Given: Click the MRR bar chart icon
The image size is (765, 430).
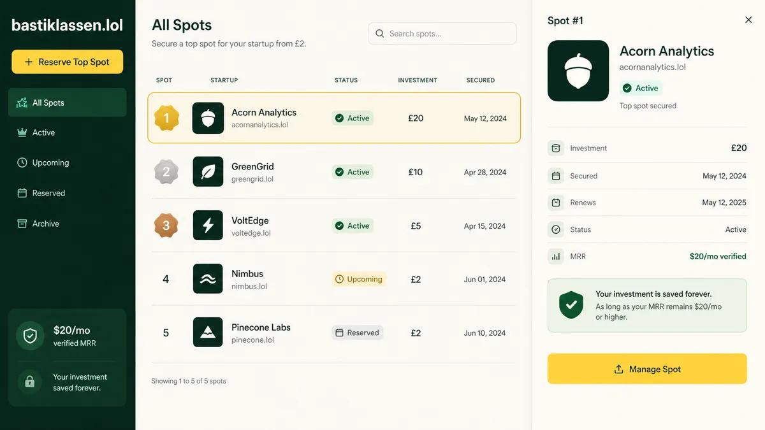Looking at the screenshot, I should tap(556, 256).
